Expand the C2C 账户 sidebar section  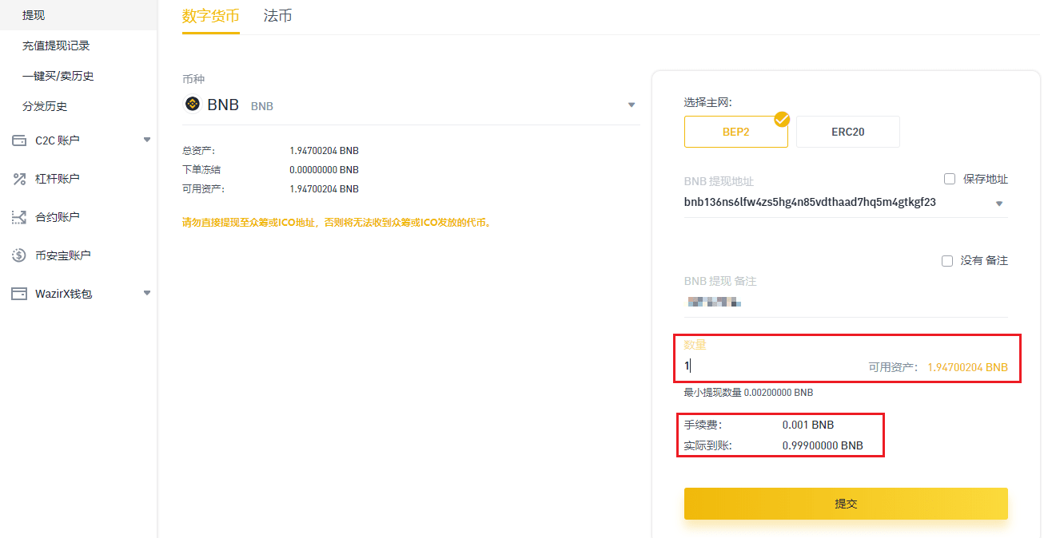146,140
